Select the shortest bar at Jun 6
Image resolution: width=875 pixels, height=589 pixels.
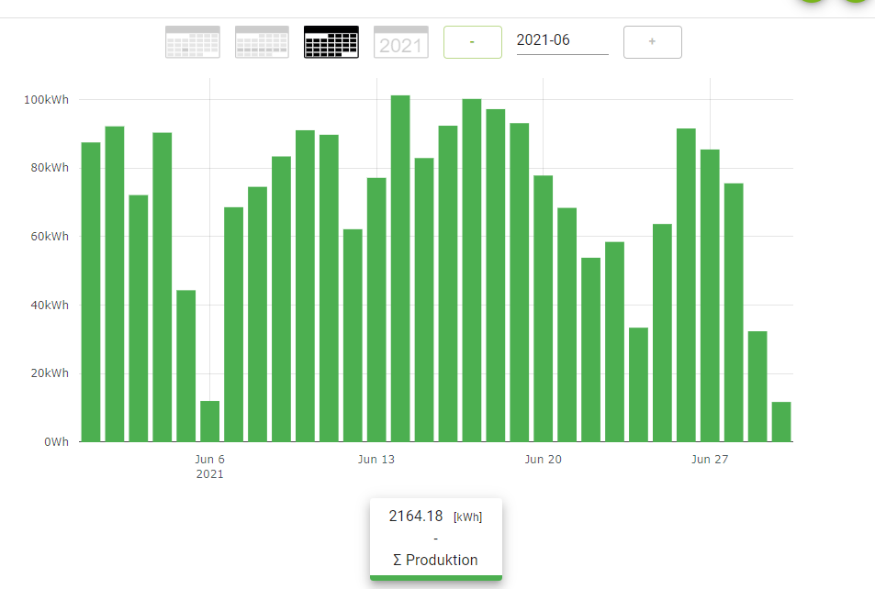tap(210, 421)
